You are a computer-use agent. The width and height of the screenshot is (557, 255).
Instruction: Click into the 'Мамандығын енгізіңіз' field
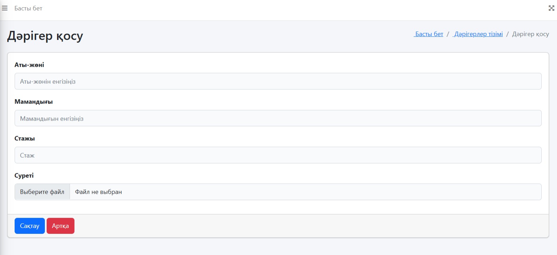pos(278,118)
